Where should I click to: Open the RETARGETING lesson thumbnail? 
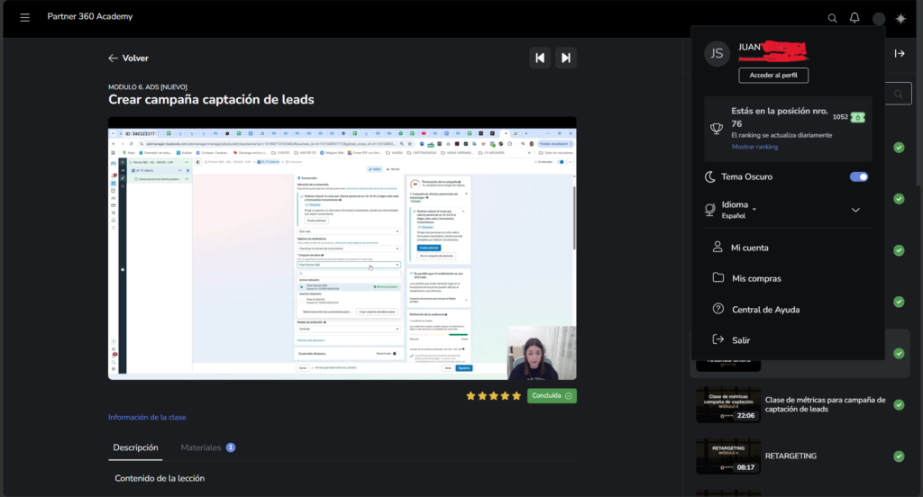pyautogui.click(x=728, y=456)
